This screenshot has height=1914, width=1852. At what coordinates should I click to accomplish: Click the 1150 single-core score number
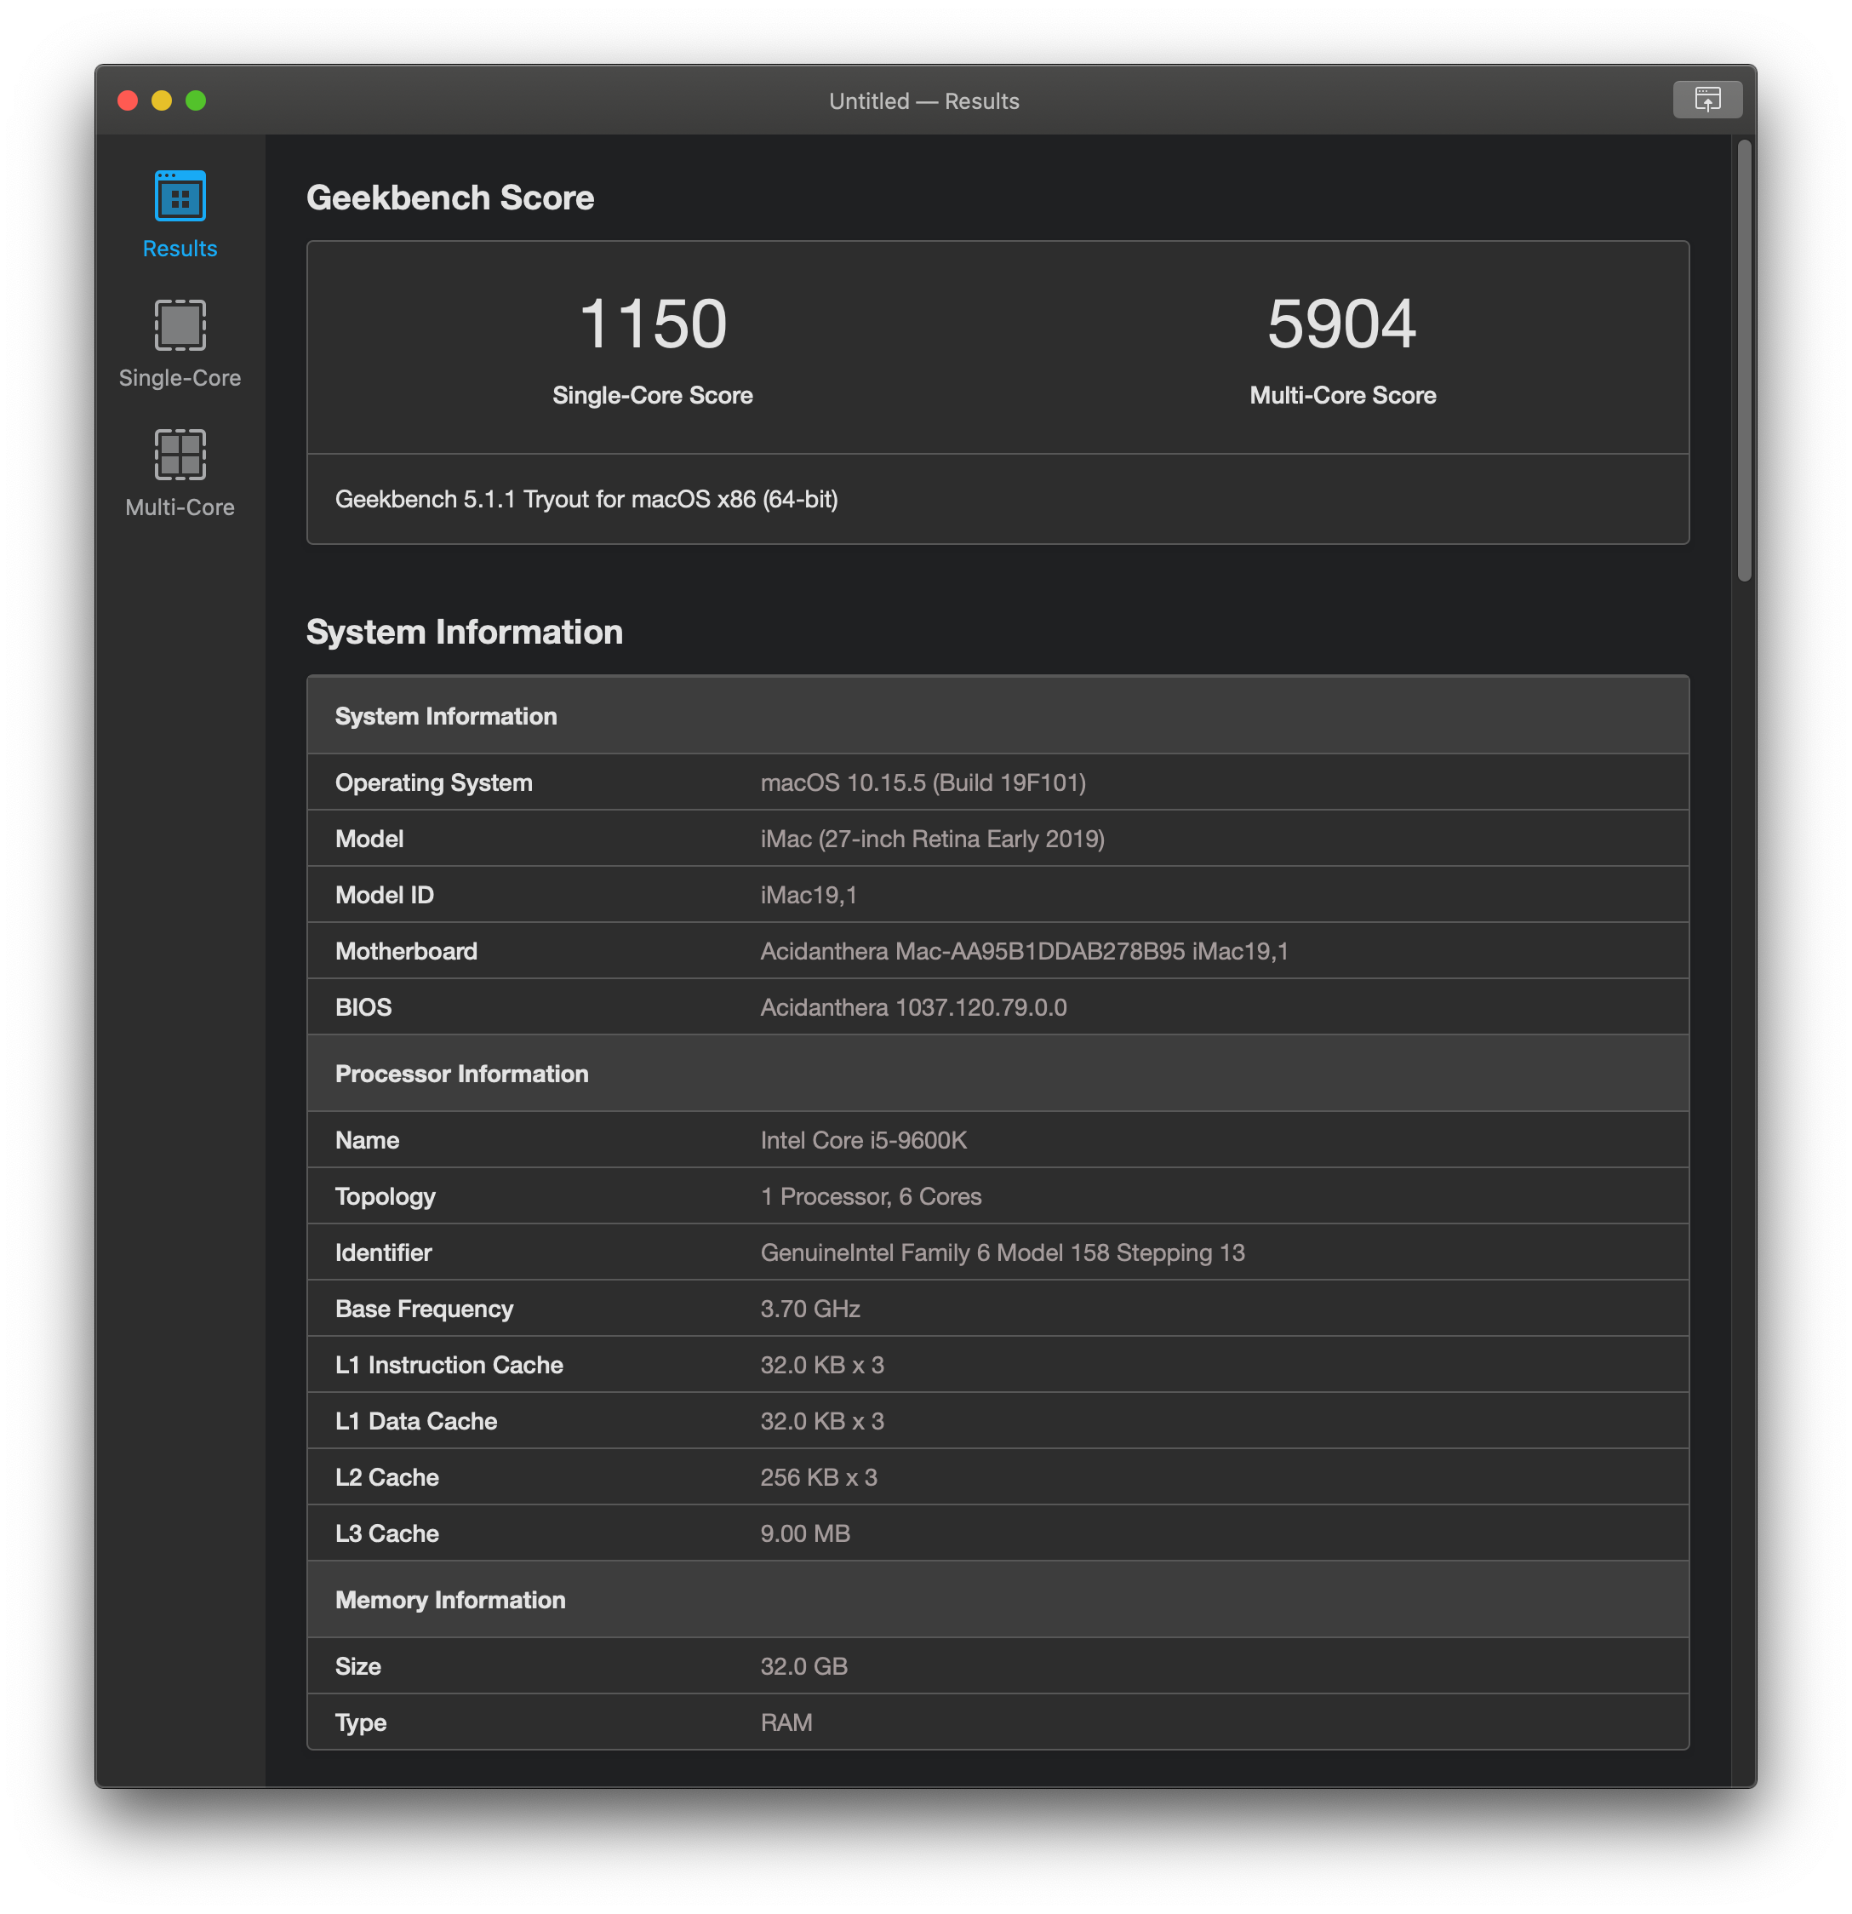coord(652,324)
